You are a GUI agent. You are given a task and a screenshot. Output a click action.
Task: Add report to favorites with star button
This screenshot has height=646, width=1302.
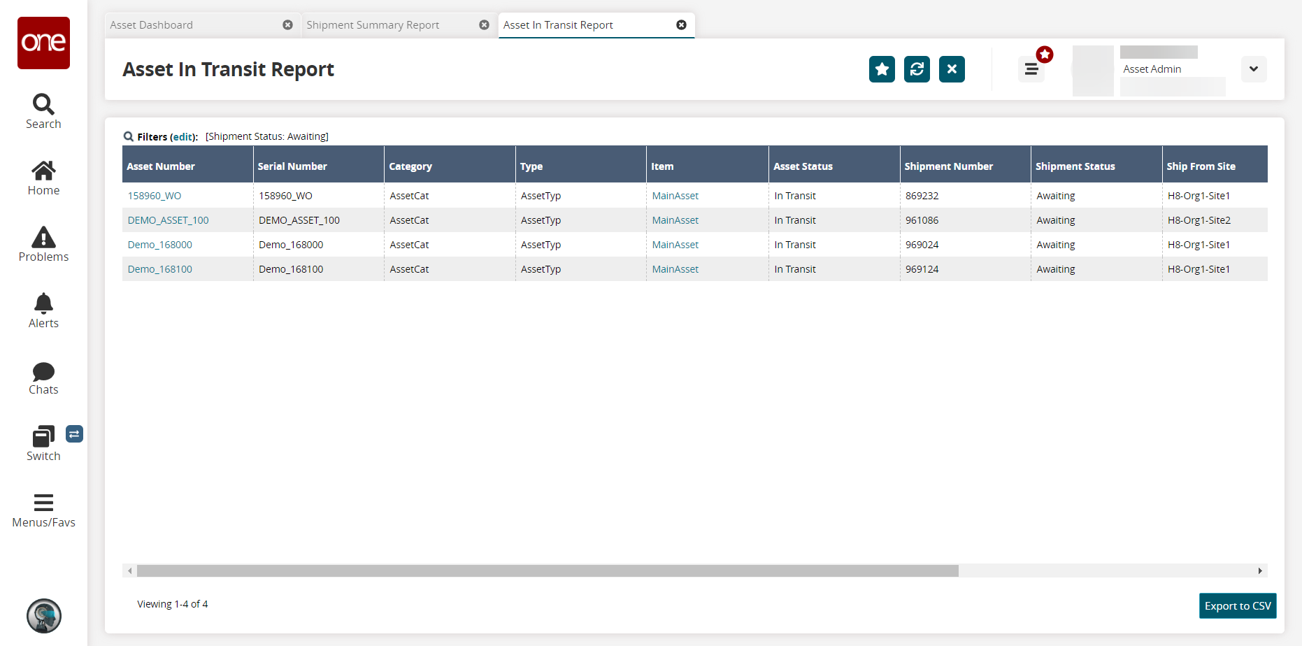coord(882,69)
